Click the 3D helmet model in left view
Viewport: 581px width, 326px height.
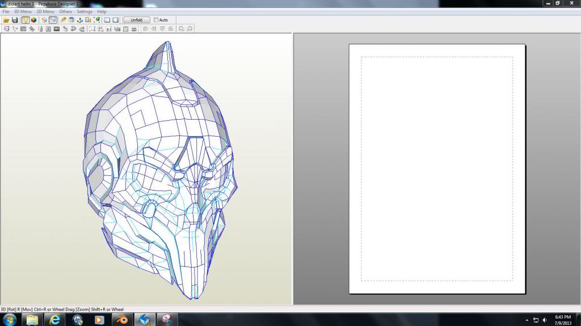(159, 171)
